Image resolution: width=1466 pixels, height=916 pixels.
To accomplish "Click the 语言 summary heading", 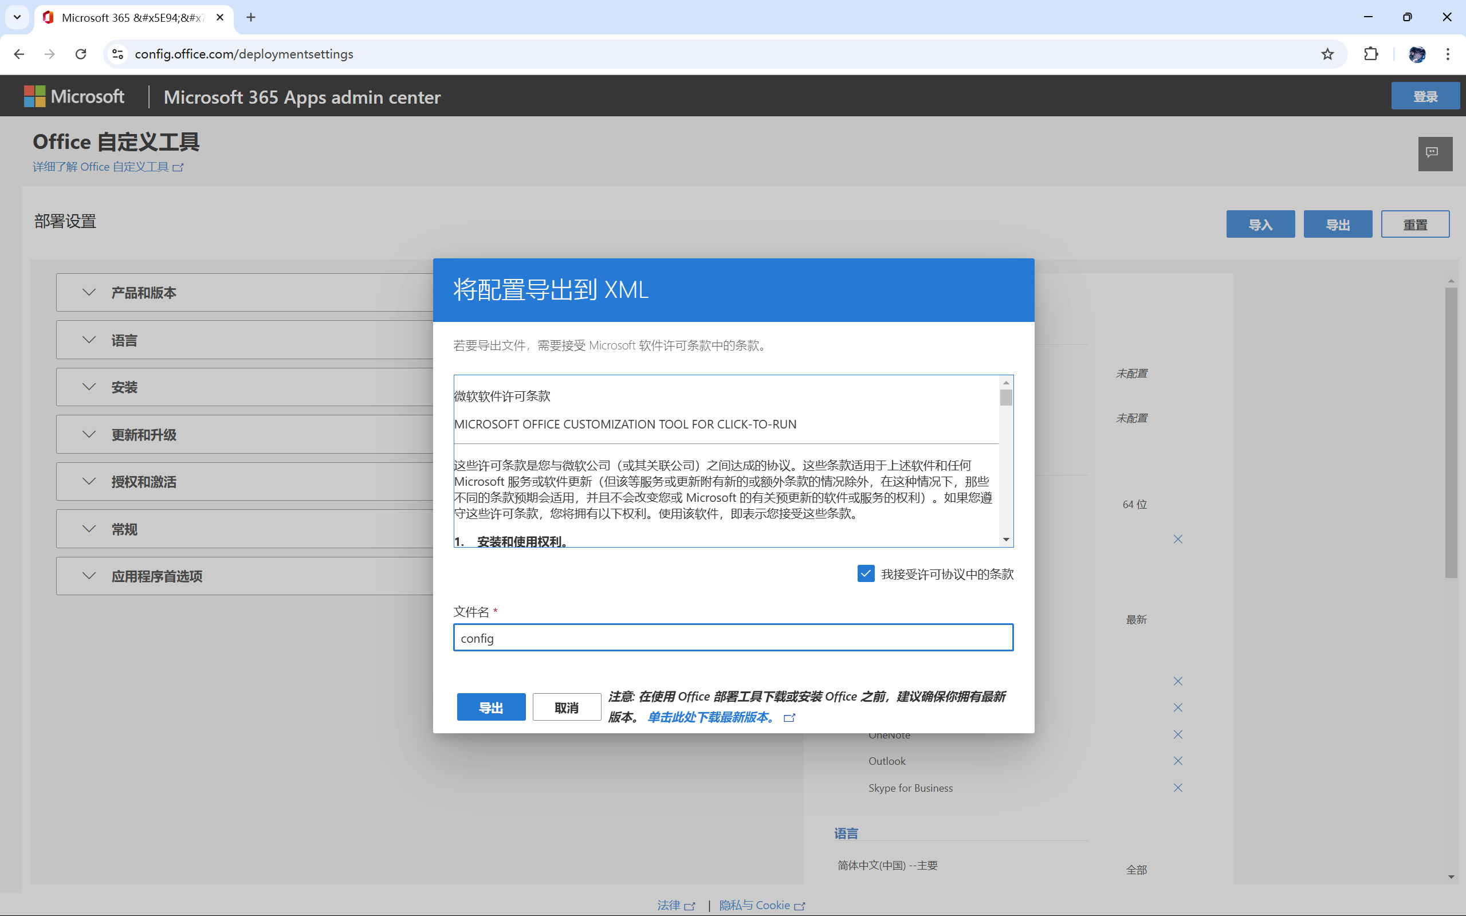I will (x=846, y=834).
